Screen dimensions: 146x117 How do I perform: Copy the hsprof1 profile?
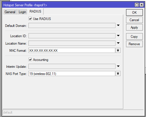point(134,37)
